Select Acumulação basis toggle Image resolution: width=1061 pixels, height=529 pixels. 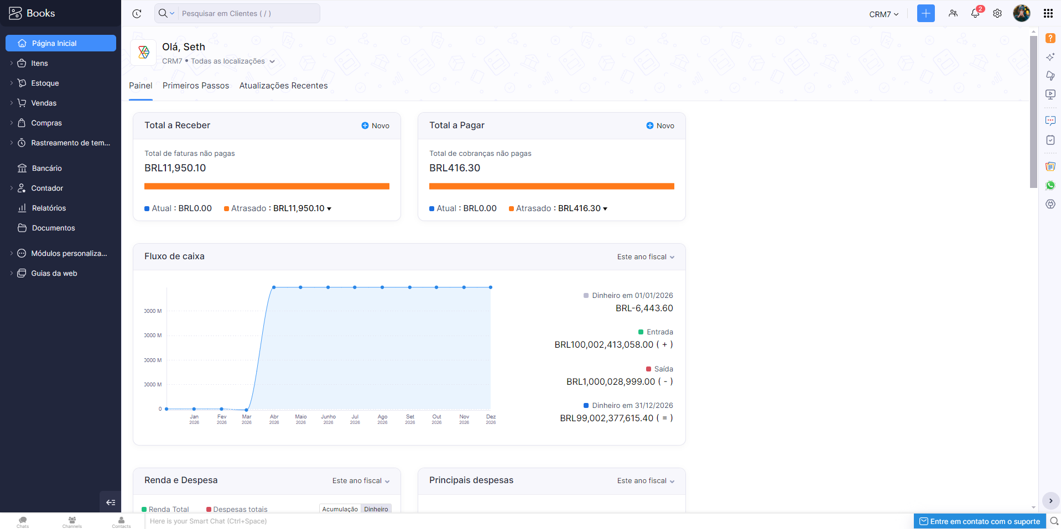click(340, 509)
